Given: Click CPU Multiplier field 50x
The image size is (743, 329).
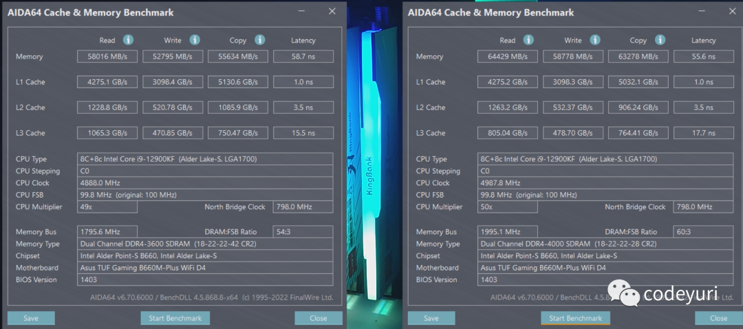Looking at the screenshot, I should [x=508, y=206].
